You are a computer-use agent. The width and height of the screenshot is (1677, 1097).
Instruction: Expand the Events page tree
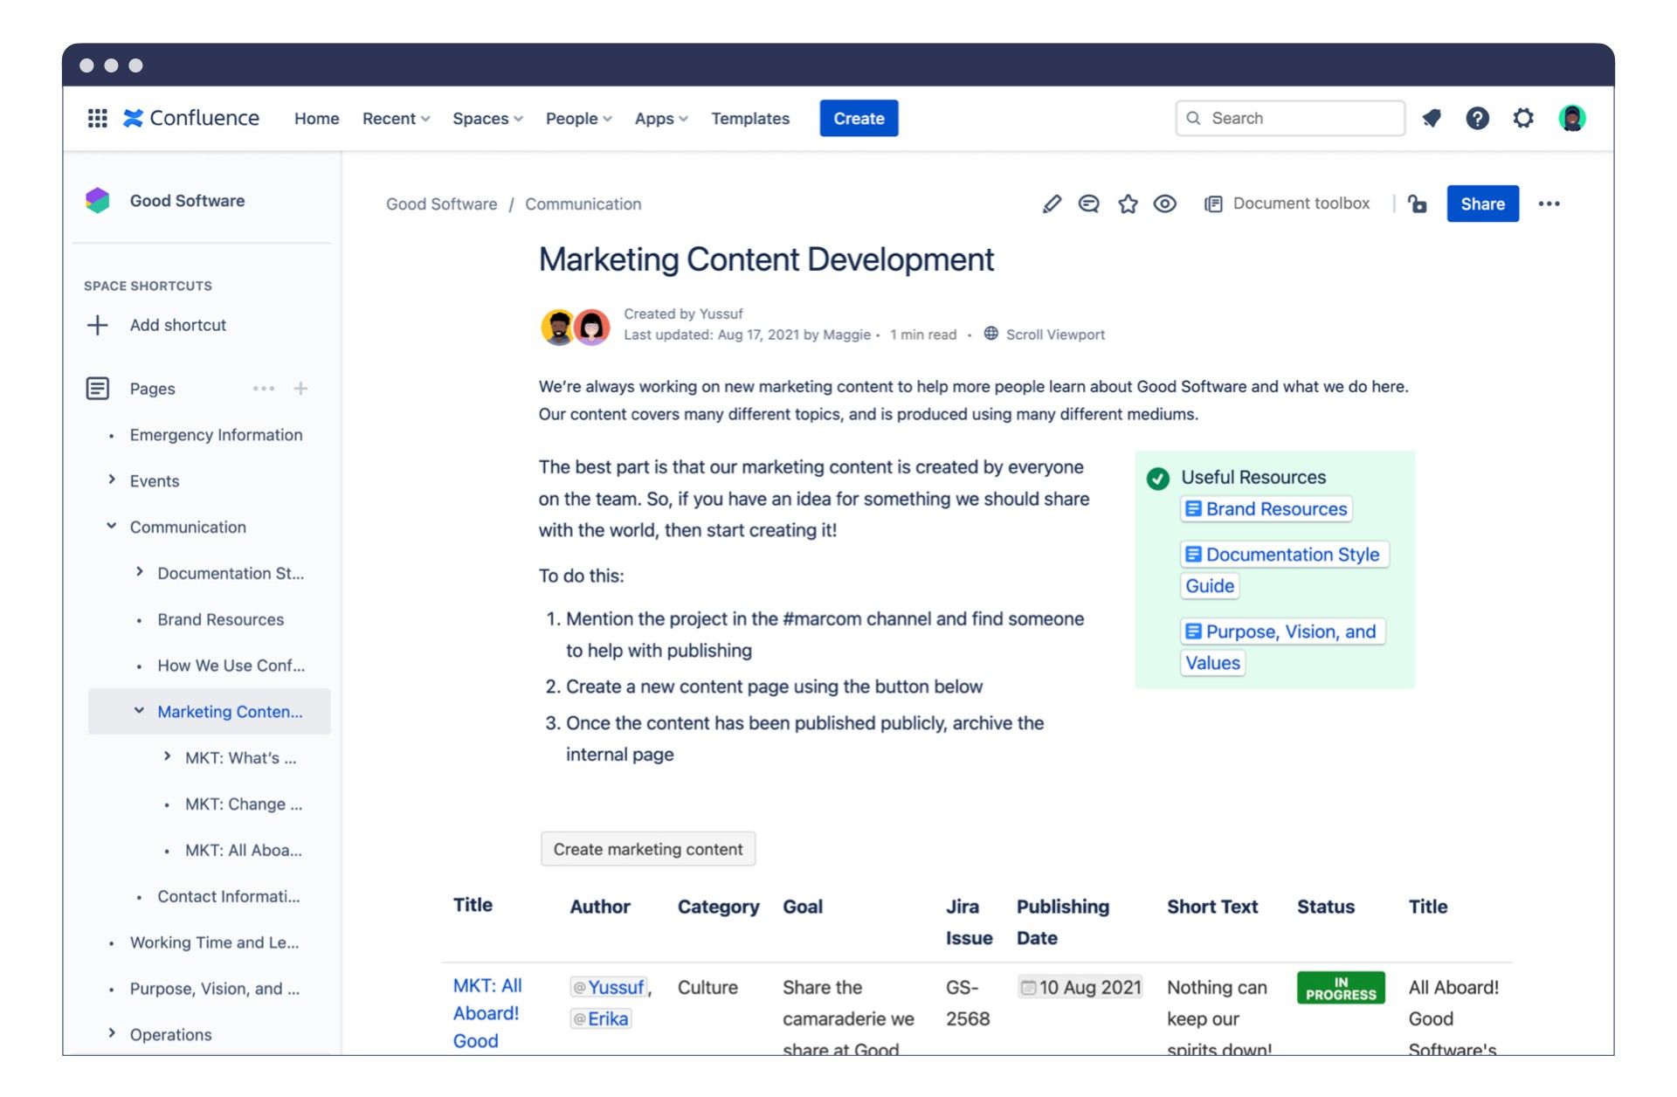point(112,480)
